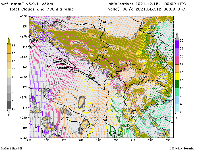The height and width of the screenshot is (150, 199).
Task: Select the light gray swatch between 60 and 70
Action: tap(9, 81)
